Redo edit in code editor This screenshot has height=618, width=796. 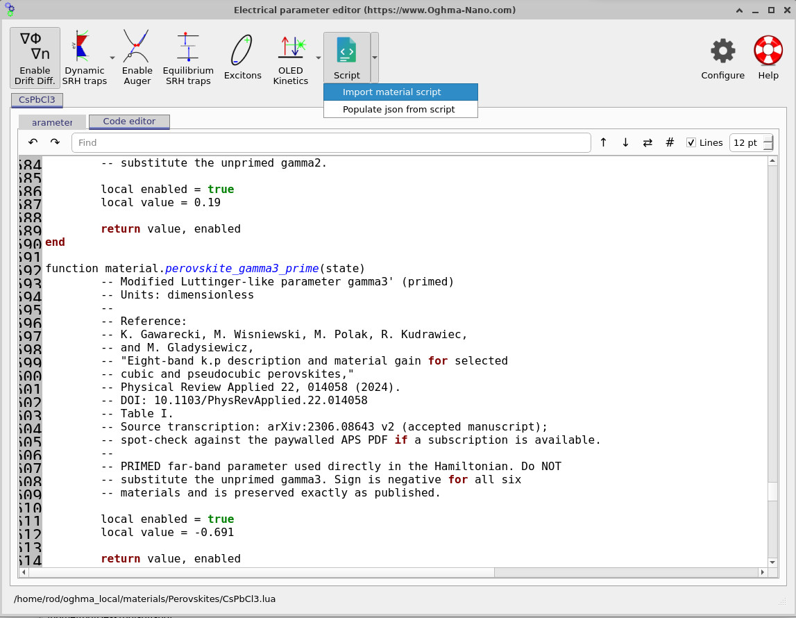coord(55,142)
